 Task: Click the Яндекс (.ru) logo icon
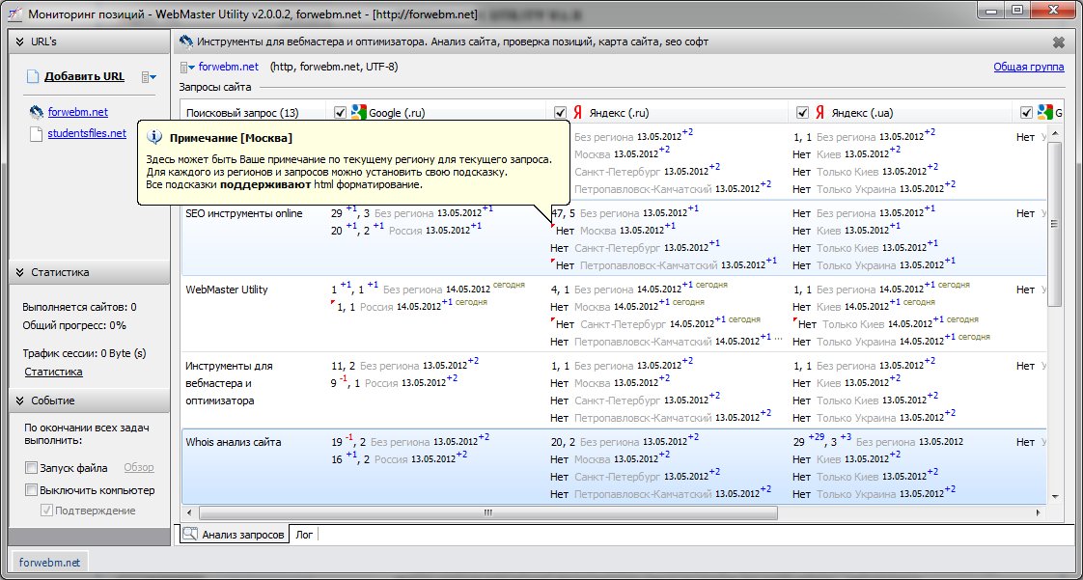point(578,113)
